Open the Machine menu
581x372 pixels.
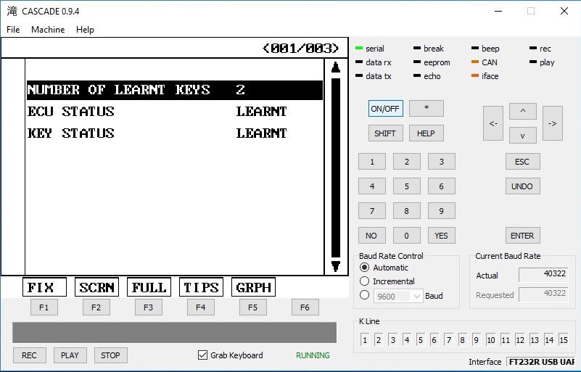click(48, 30)
